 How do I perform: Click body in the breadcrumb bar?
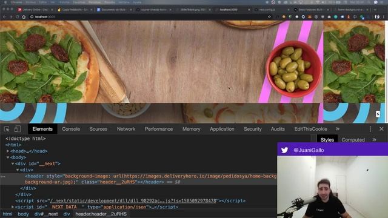tap(23, 214)
